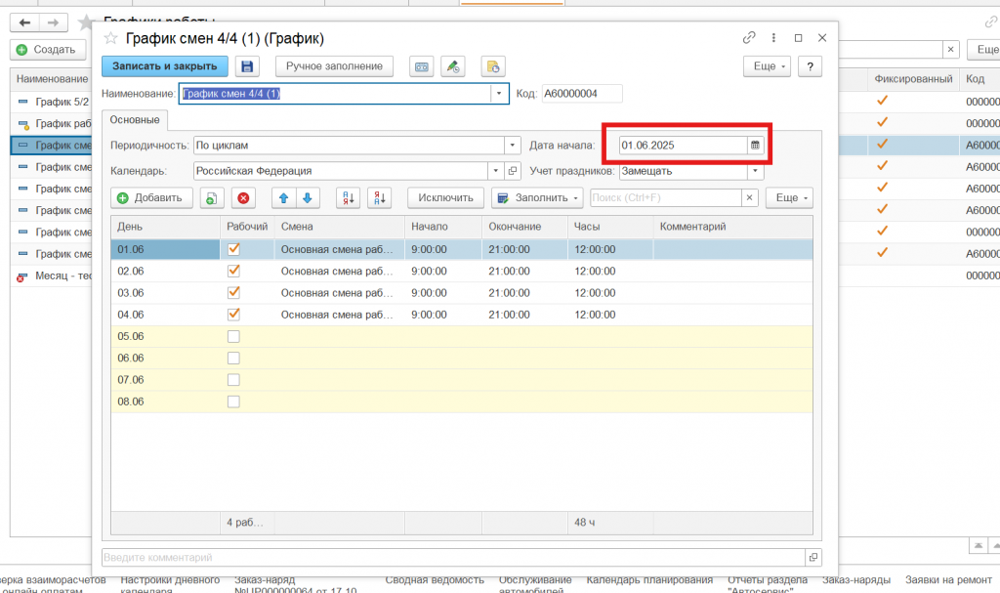Viewport: 1000px width, 593px height.
Task: Open the Еще menu in top toolbar
Action: tap(766, 66)
